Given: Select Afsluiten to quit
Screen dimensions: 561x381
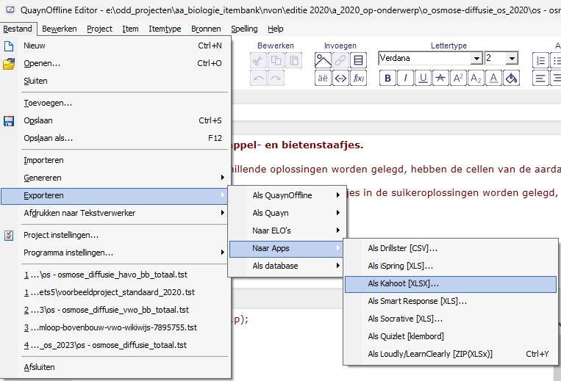Looking at the screenshot, I should click(x=115, y=367).
